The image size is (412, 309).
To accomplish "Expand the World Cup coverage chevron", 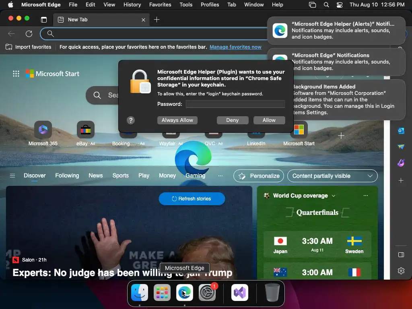I will (334, 196).
